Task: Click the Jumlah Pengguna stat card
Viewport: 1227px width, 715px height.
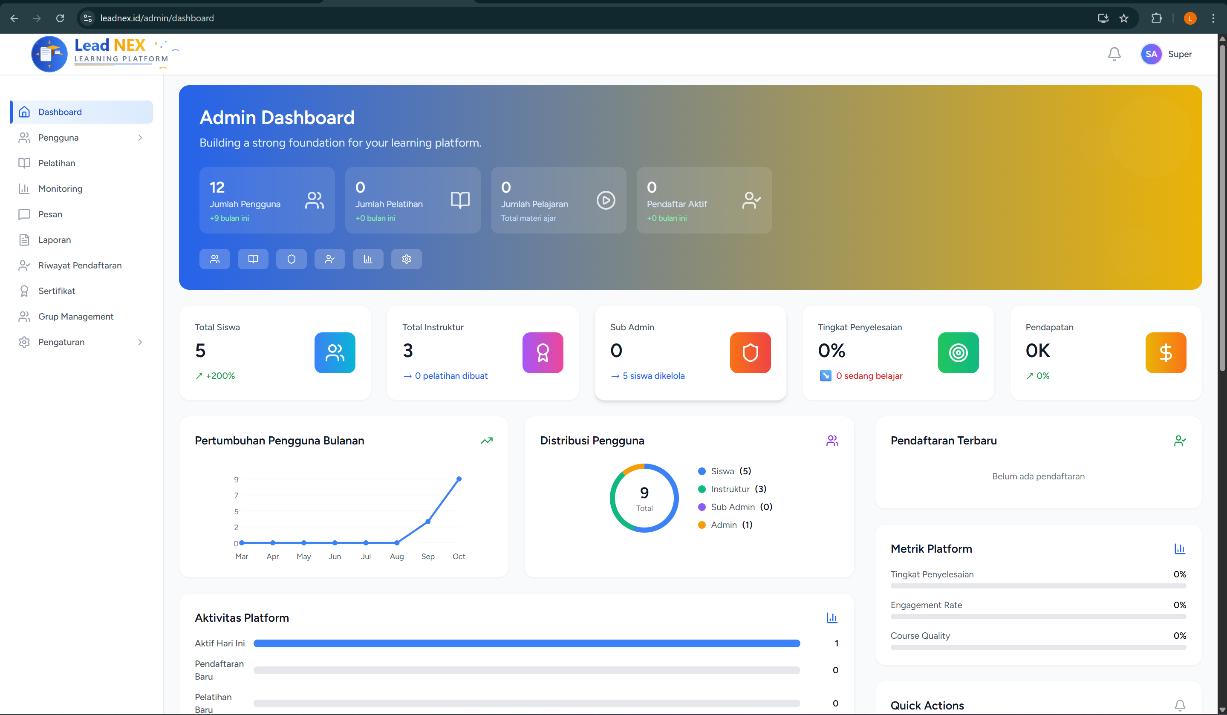Action: [x=266, y=200]
